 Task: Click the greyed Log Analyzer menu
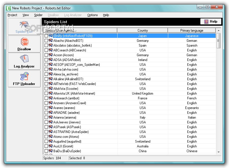pyautogui.click(x=73, y=15)
